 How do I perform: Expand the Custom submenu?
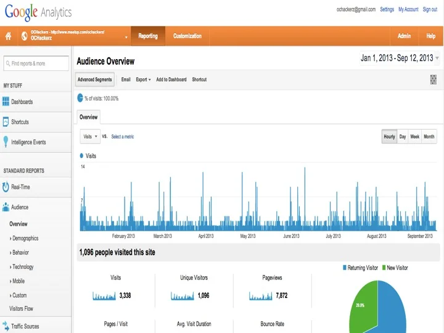[x=18, y=295]
